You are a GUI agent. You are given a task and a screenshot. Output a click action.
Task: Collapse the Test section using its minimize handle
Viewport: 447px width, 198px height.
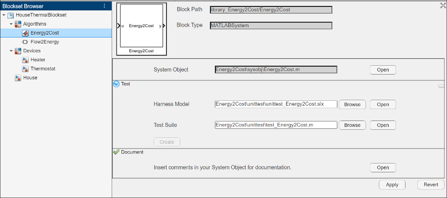[x=441, y=85]
